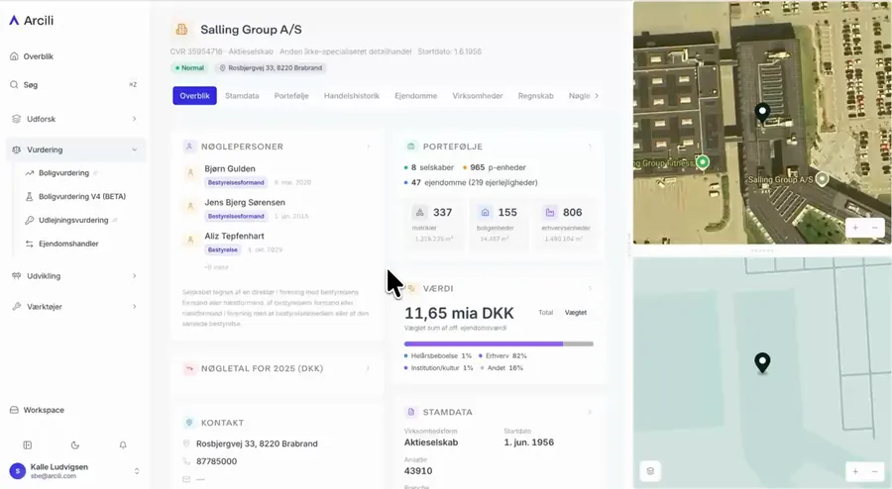Click the person icon beside Bjørn Gulden

(190, 173)
